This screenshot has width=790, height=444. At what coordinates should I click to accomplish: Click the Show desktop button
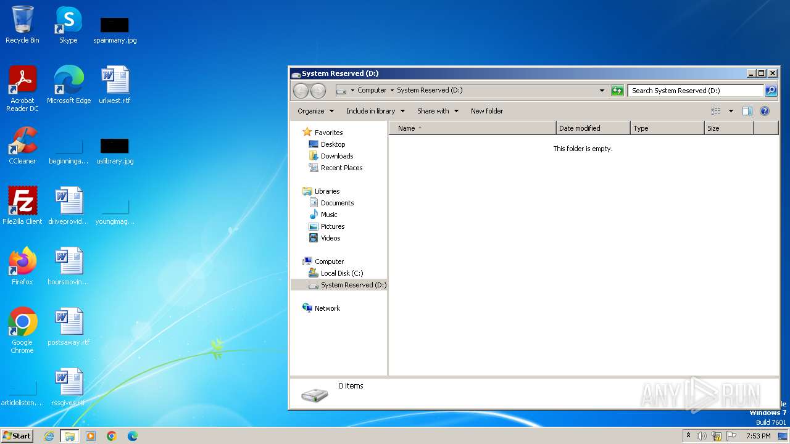point(782,436)
